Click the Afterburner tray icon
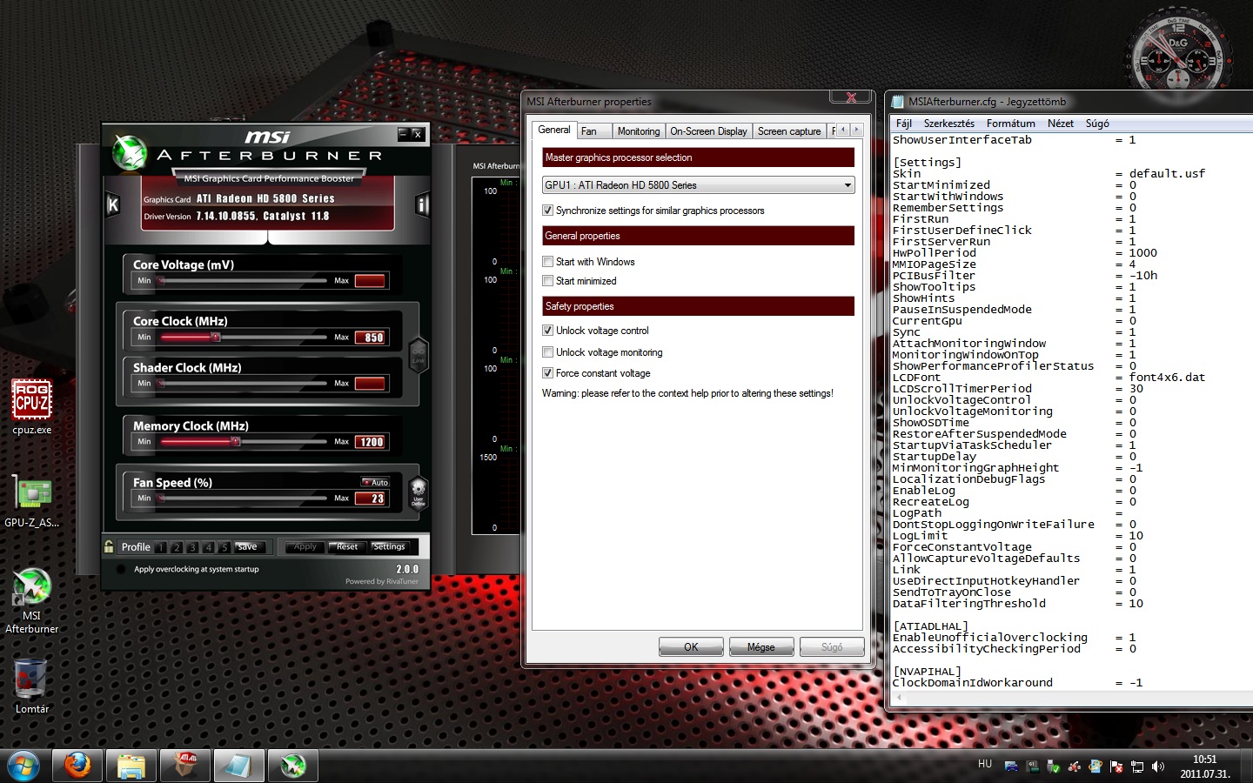Screen dimensions: 1253x783 [x=1074, y=766]
